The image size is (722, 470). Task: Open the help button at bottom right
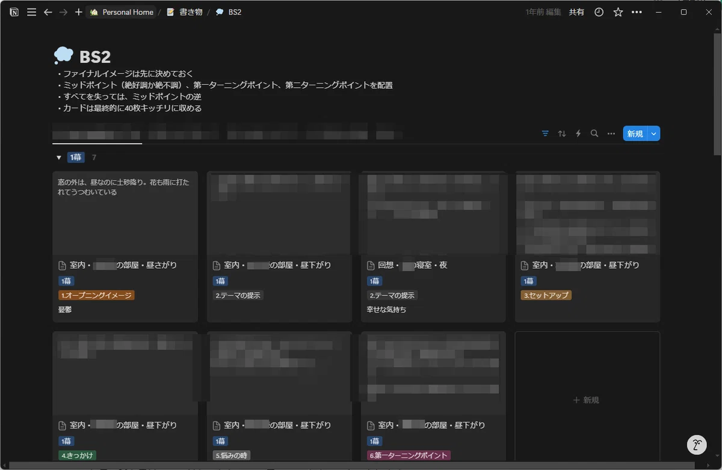point(696,445)
